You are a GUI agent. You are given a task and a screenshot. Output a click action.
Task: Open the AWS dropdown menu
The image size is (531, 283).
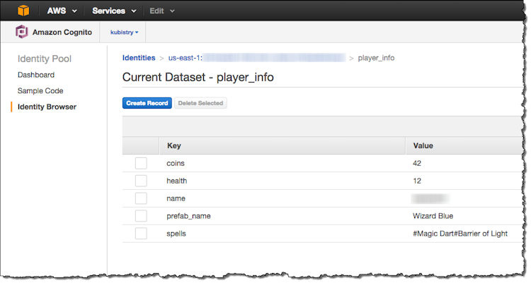(x=62, y=11)
